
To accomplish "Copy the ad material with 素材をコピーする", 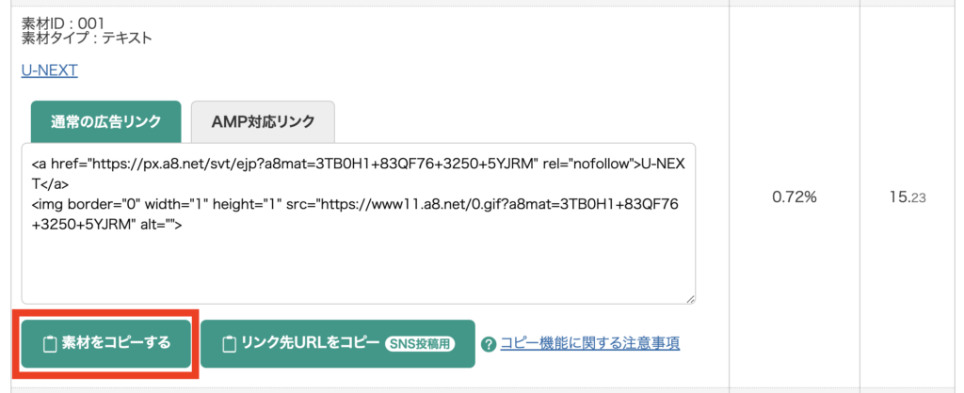I will [105, 344].
